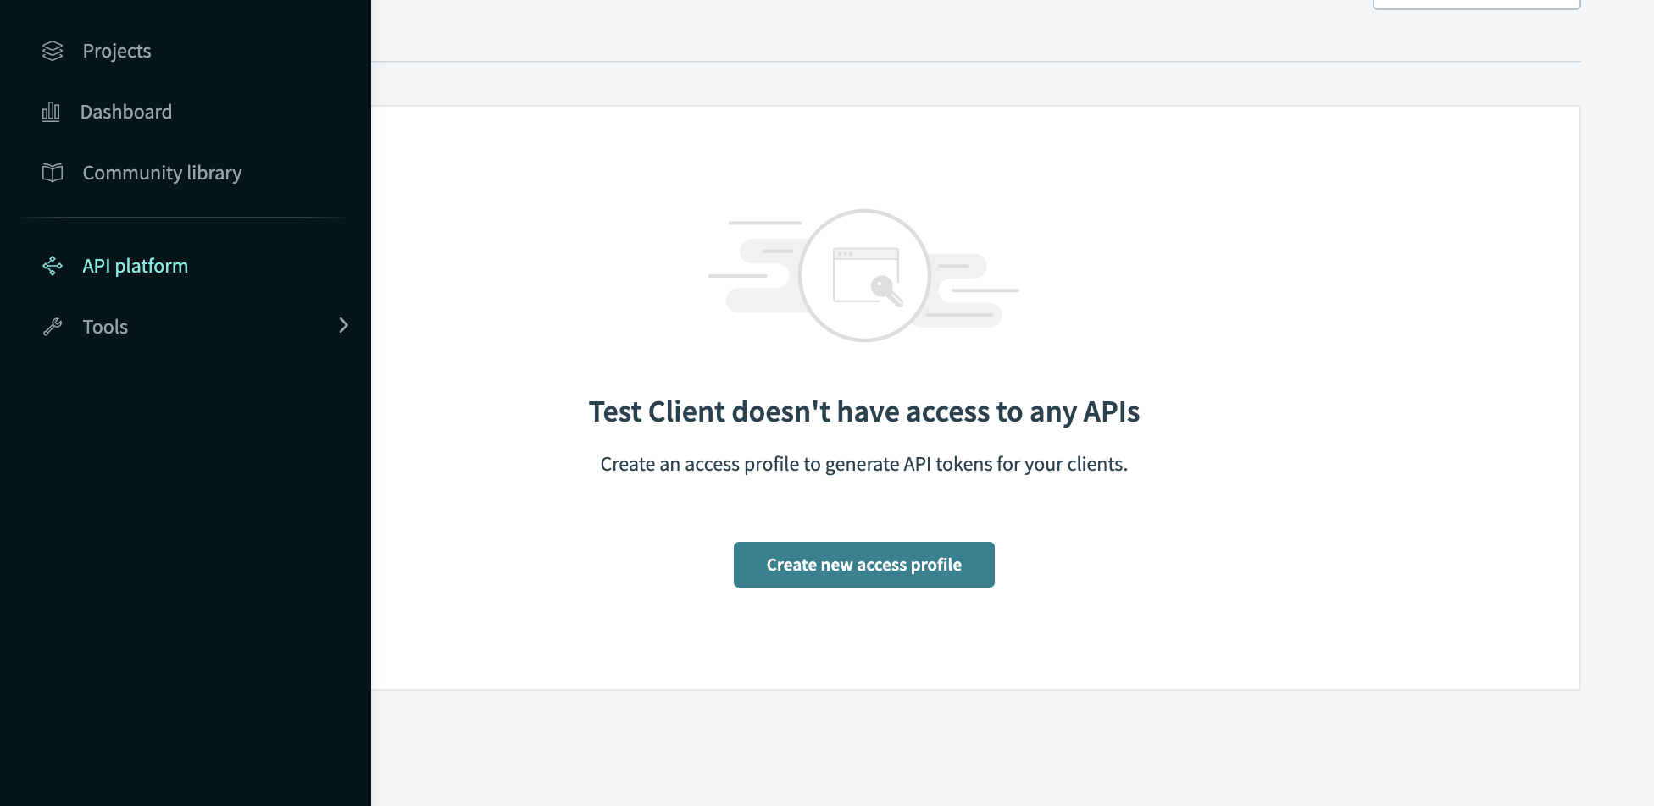Click the bar chart icon for Dashboard
Viewport: 1654px width, 806px height.
(51, 111)
